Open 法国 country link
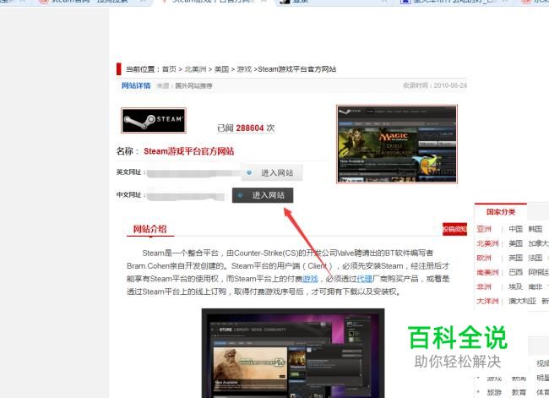This screenshot has height=398, width=549. pos(535,259)
